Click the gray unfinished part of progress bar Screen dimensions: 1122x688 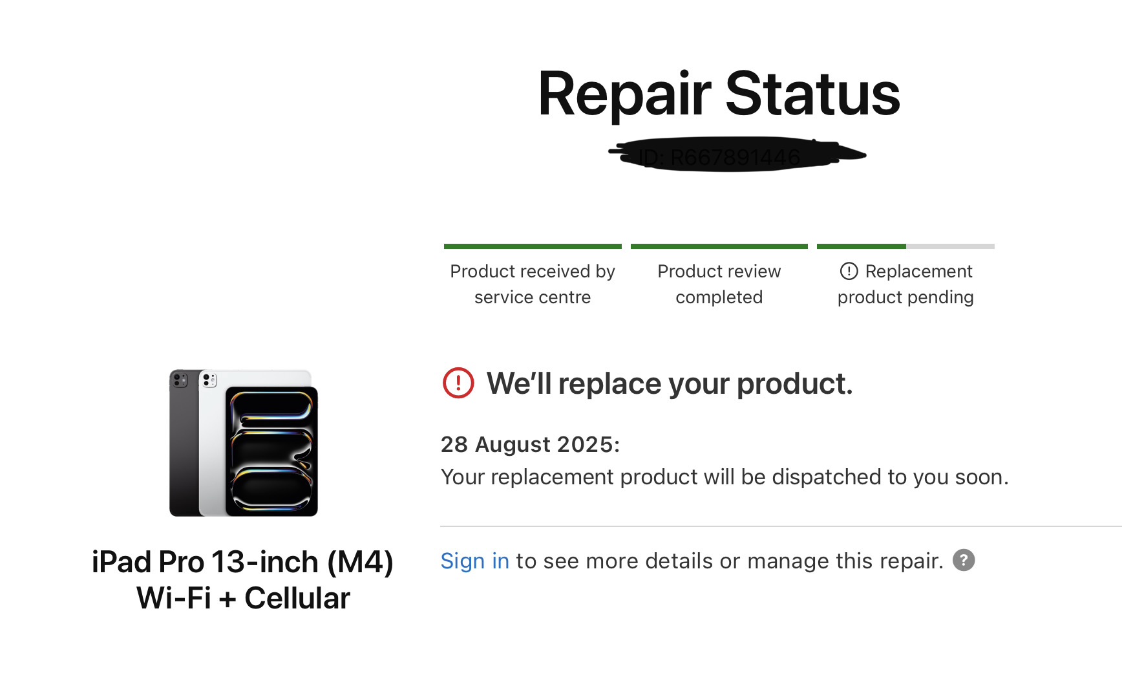tap(950, 246)
